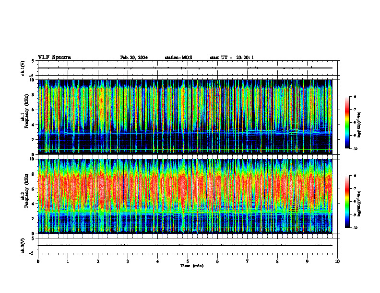
Task: Click the ch.2 colorbar log(PSD) label
Action: pos(359,203)
